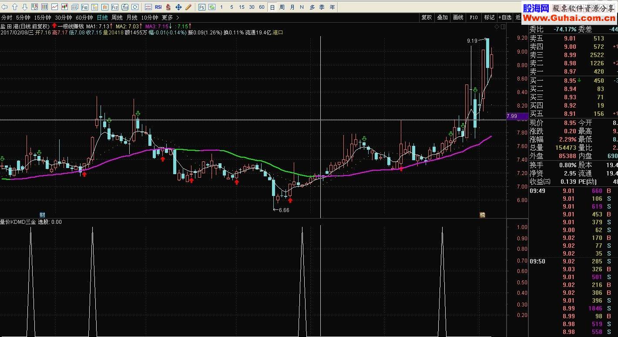Switch to 5-minute period in toolbar

232,7
